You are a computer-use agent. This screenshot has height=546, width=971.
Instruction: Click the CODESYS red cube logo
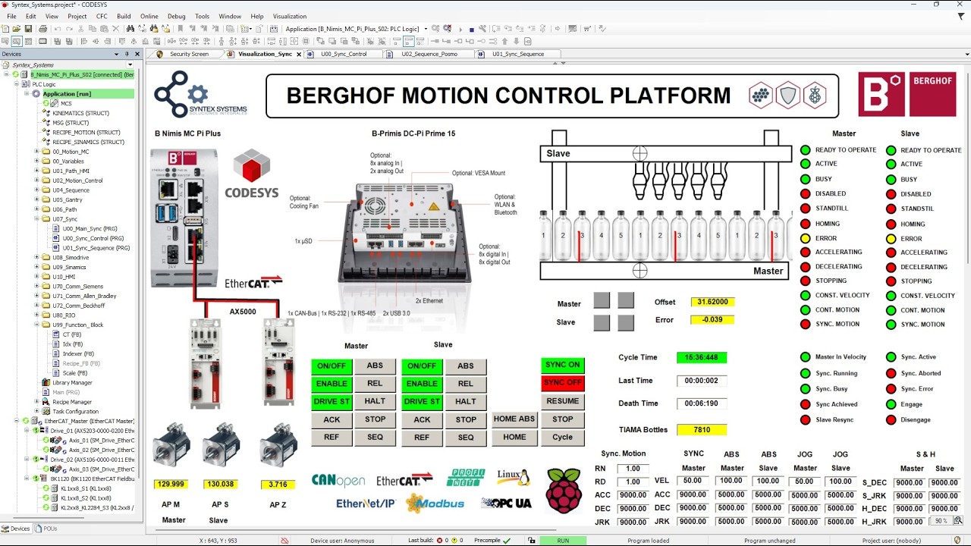pos(252,167)
